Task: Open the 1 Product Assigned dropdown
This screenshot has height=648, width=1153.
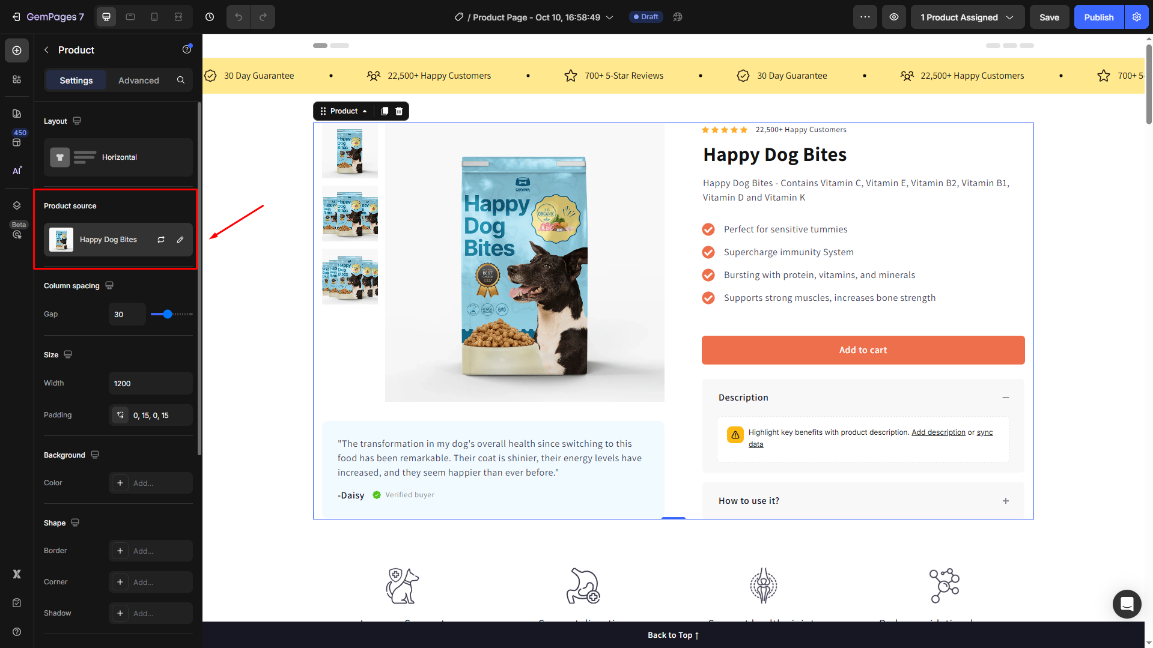Action: tap(967, 17)
